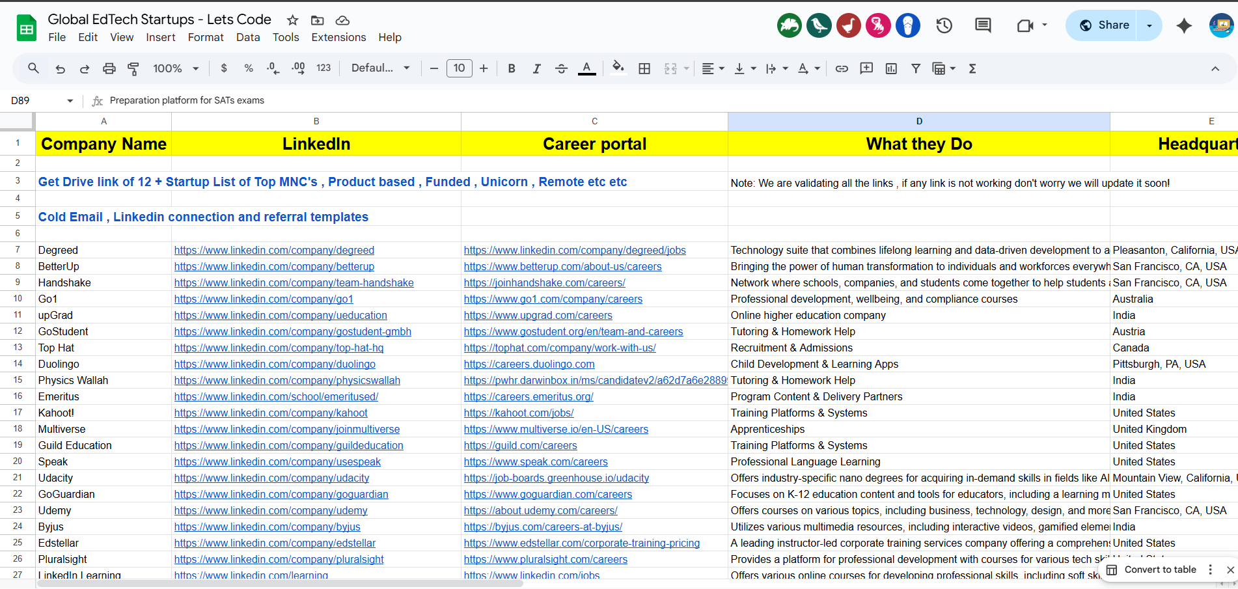This screenshot has width=1238, height=589.
Task: Undo the last action
Action: click(x=60, y=68)
